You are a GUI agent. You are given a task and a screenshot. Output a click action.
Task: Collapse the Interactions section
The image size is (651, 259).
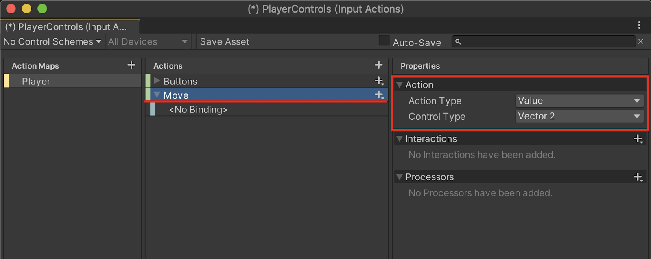click(x=400, y=139)
